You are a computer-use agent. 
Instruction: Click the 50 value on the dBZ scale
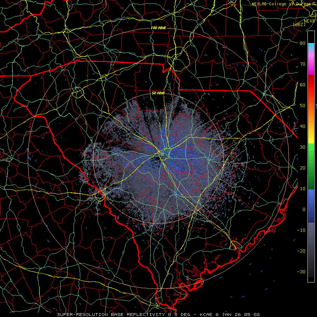[x=303, y=106]
